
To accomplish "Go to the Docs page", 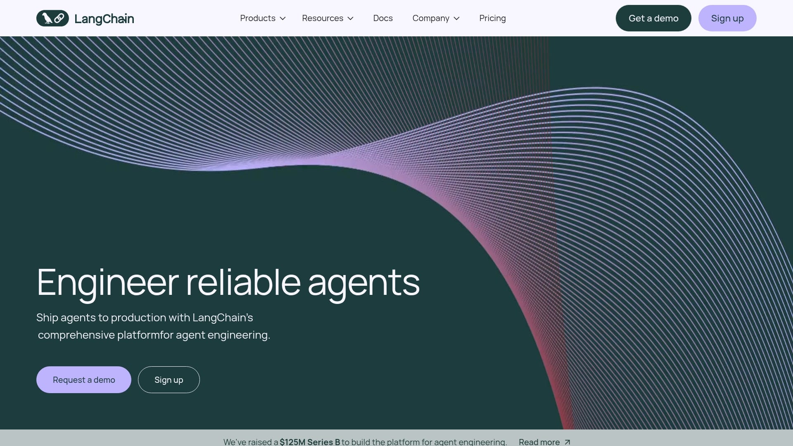I will [x=383, y=18].
